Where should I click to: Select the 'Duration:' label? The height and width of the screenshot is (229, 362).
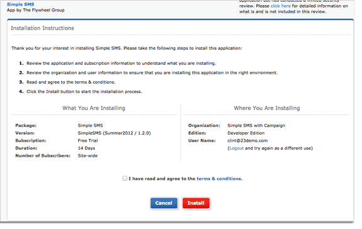26,148
